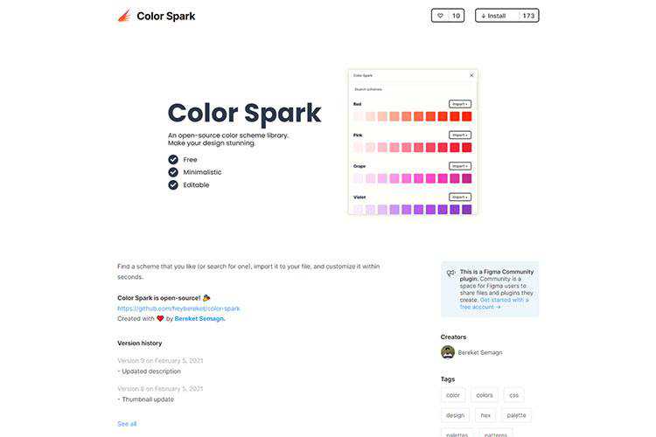Open the Import dropdown for Pink scheme
The image size is (656, 437).
[460, 135]
